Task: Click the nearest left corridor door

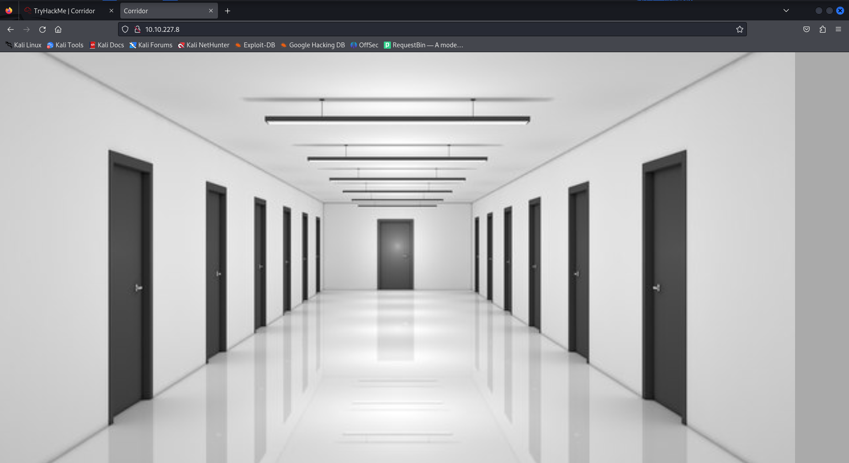Action: (x=130, y=287)
